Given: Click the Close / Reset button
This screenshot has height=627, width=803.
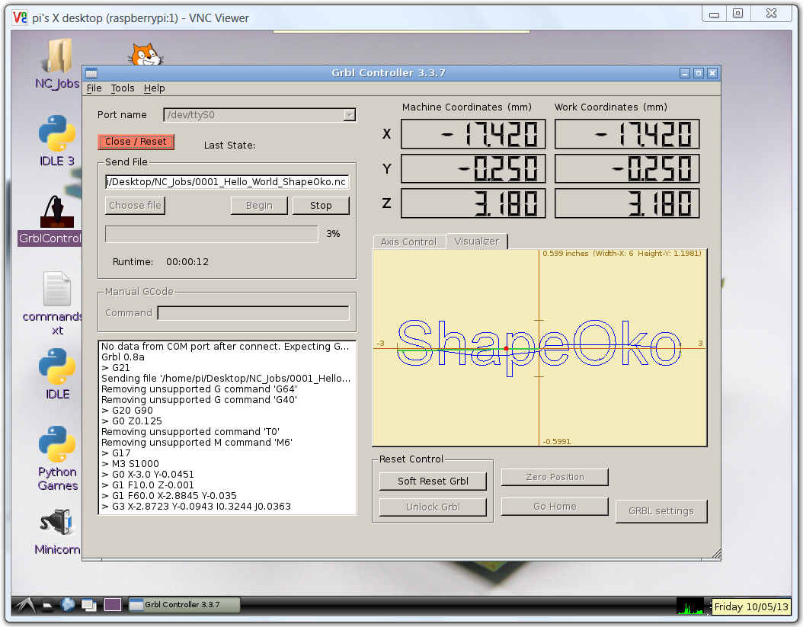Looking at the screenshot, I should (x=136, y=142).
